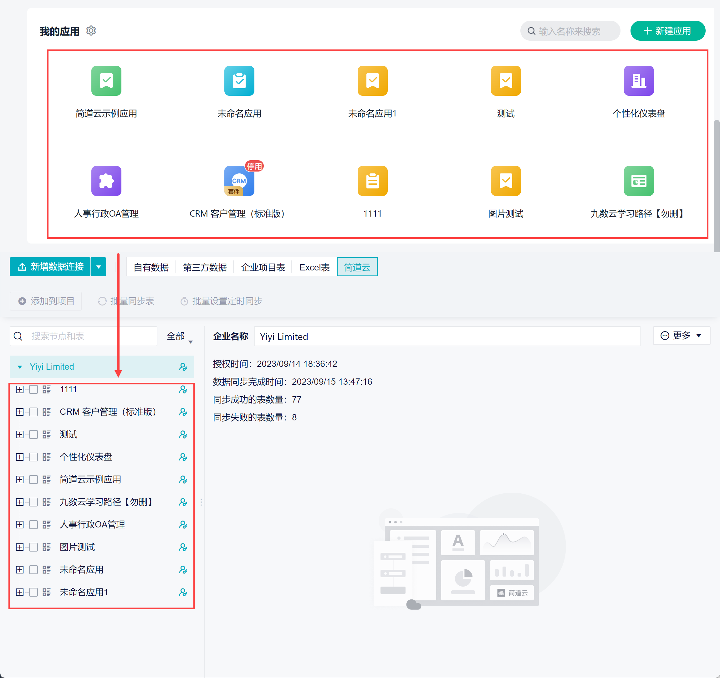The image size is (720, 678).
Task: Check the 1111 tree node checkbox
Action: tap(34, 389)
